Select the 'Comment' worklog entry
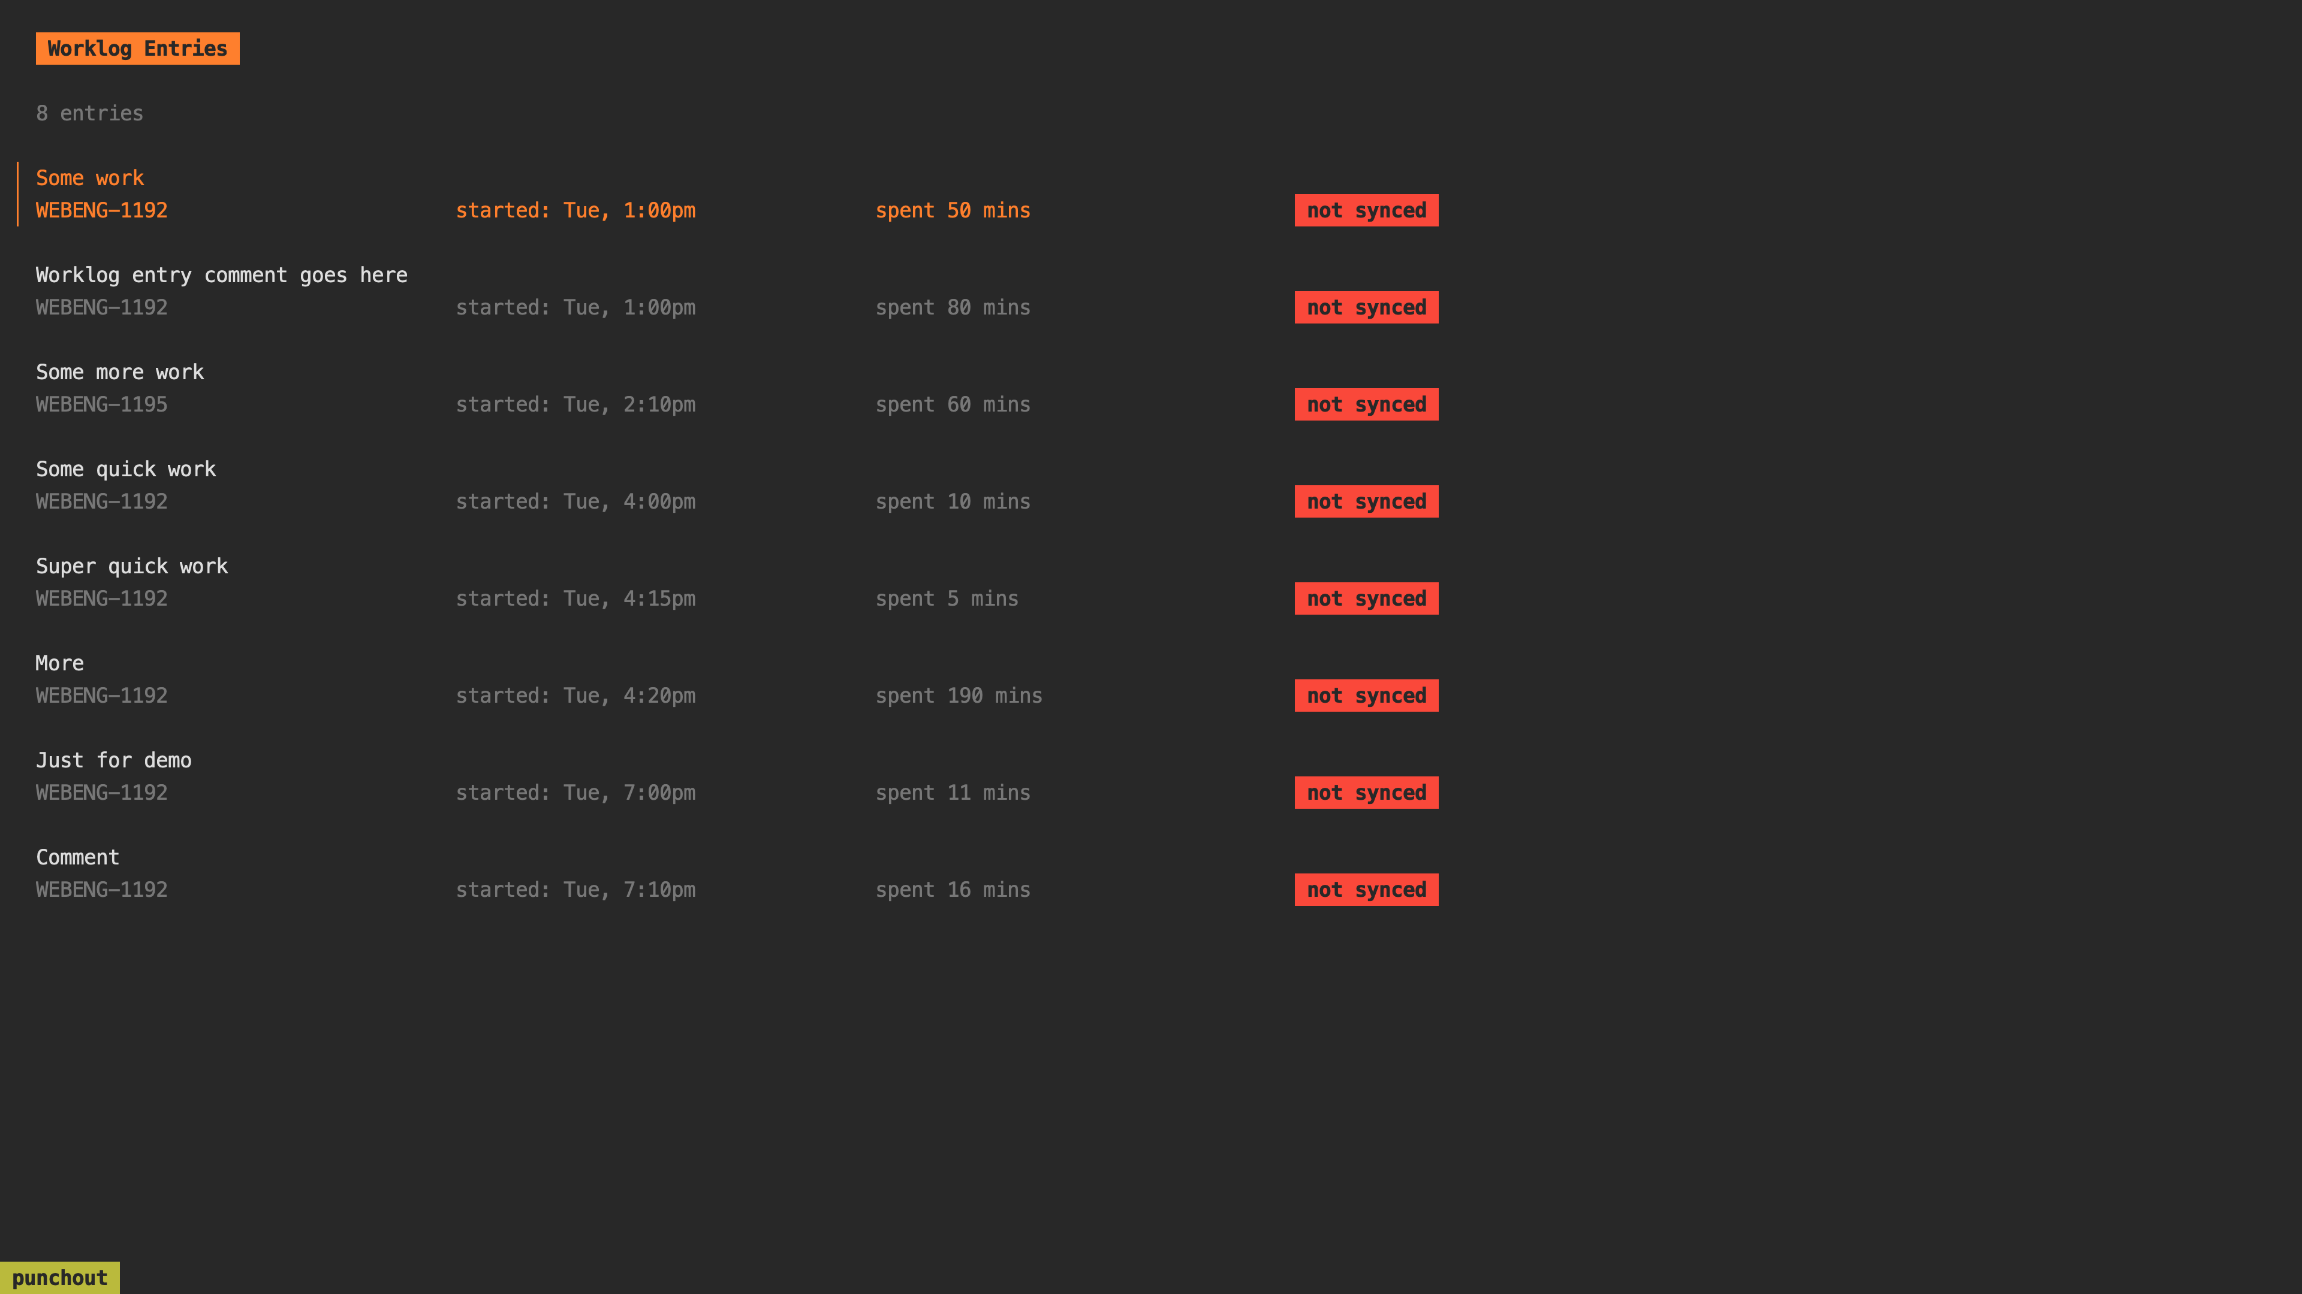The height and width of the screenshot is (1294, 2302). coord(77,857)
